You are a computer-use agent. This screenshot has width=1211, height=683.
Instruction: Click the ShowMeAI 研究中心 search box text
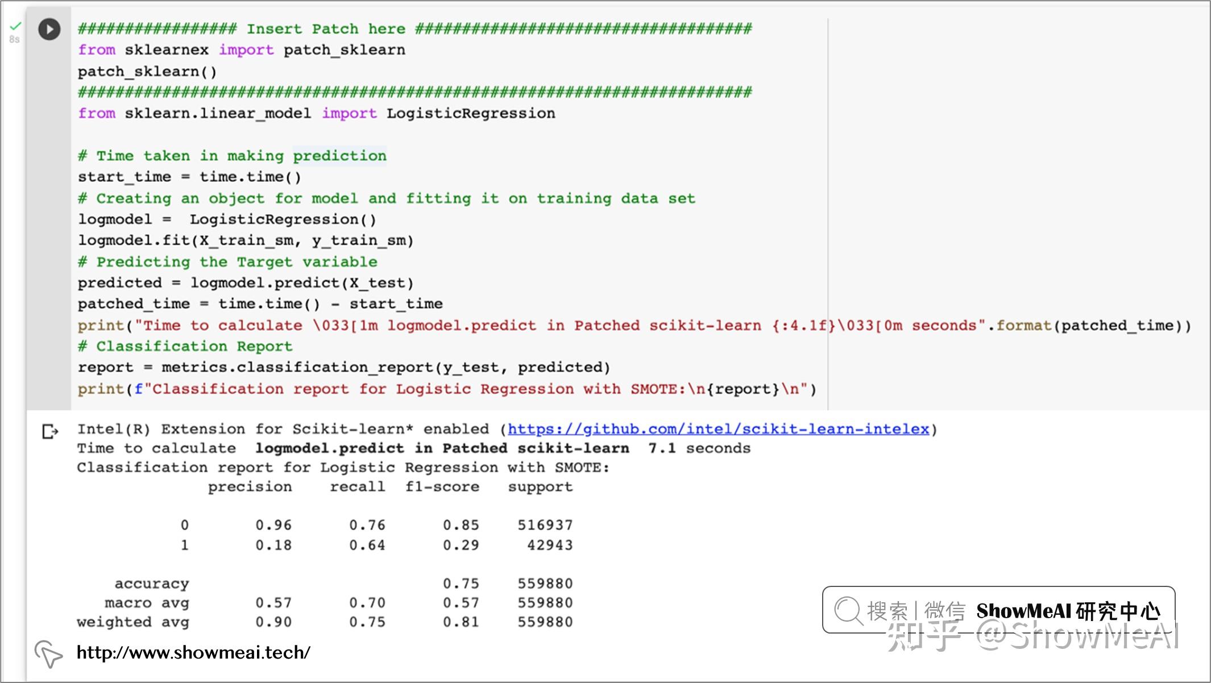(x=1068, y=611)
